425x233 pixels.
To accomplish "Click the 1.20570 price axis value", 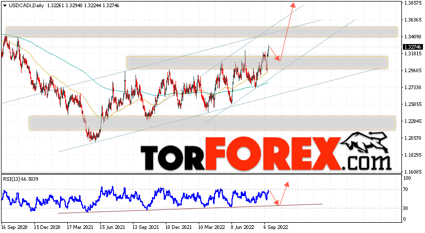I will pos(413,138).
